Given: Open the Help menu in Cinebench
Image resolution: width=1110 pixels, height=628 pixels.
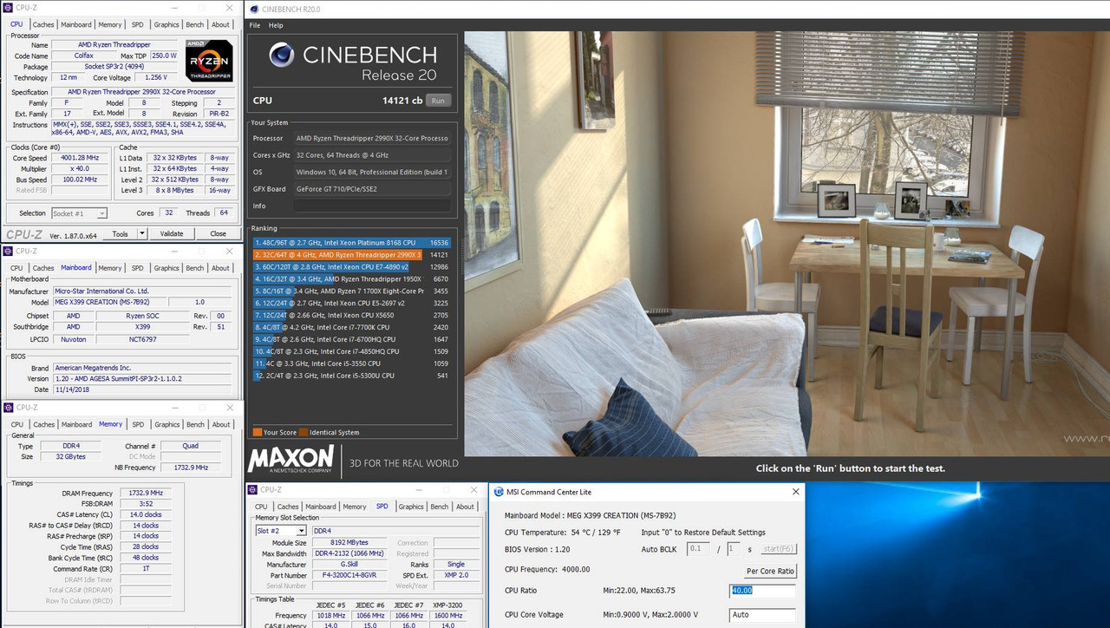Looking at the screenshot, I should point(276,25).
